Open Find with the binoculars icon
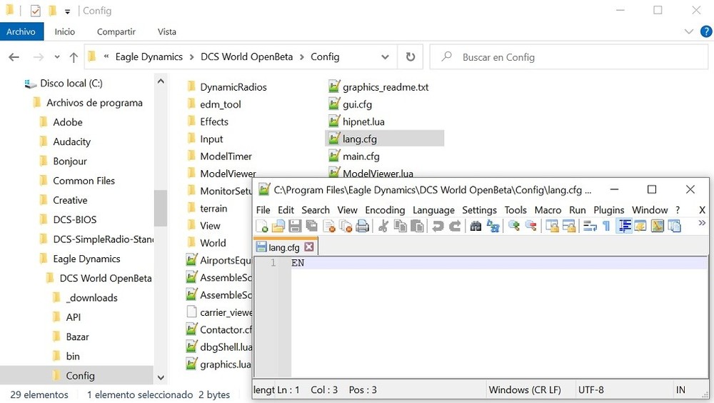 click(x=476, y=226)
